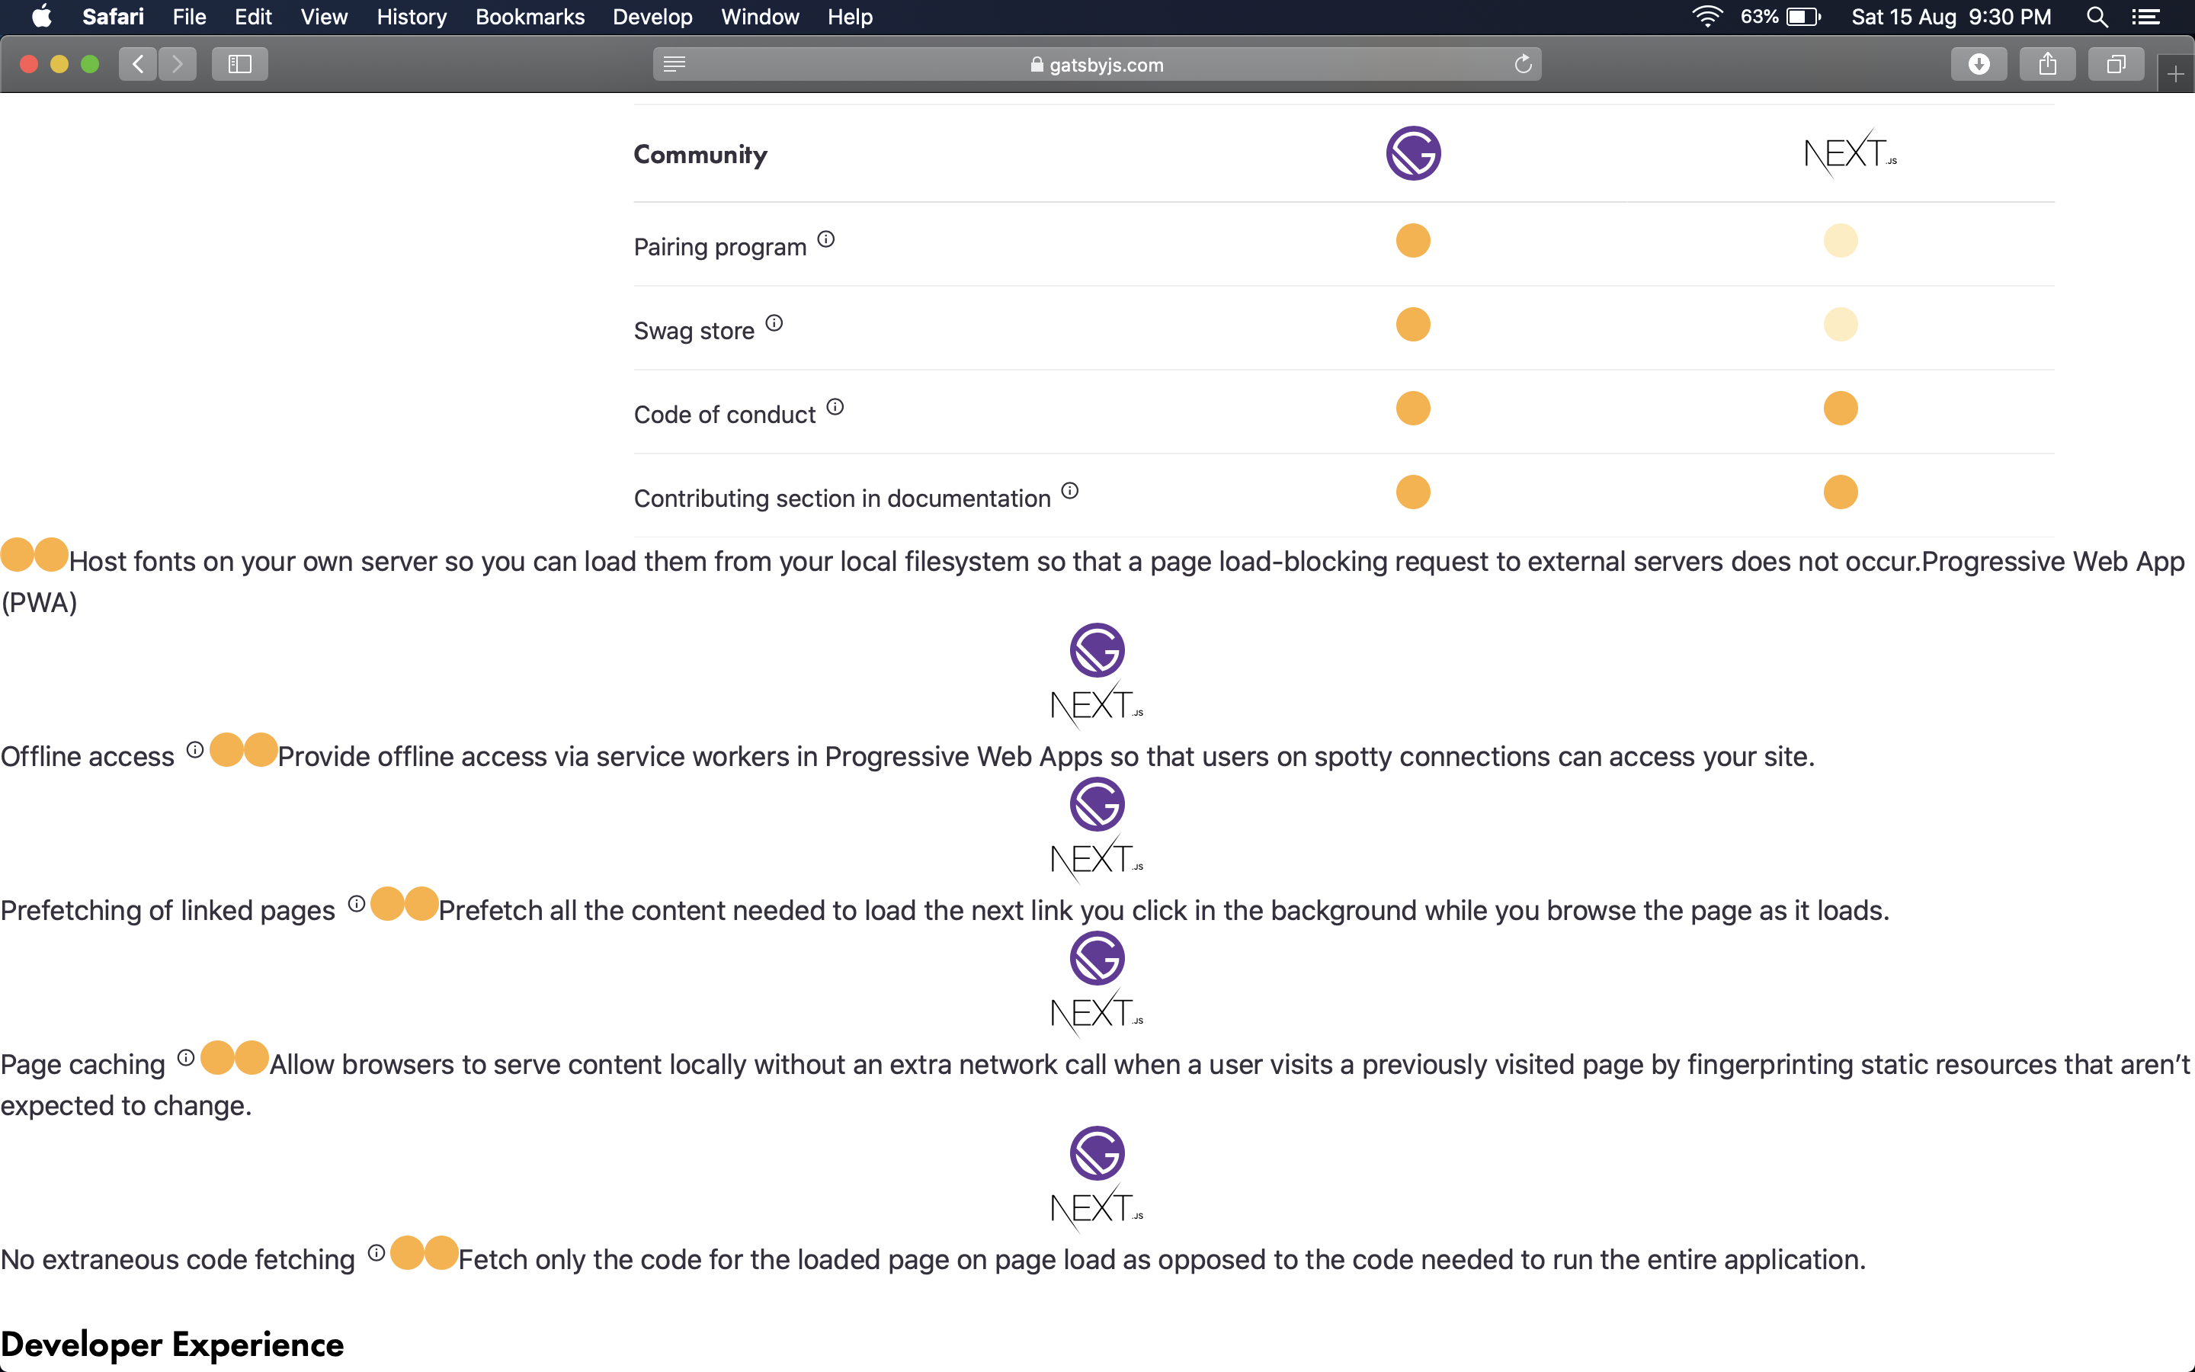2195x1372 pixels.
Task: Open the Safari share sheet
Action: (x=2047, y=63)
